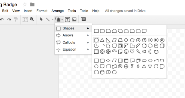Choose the decagon labeled 10

[156, 40]
